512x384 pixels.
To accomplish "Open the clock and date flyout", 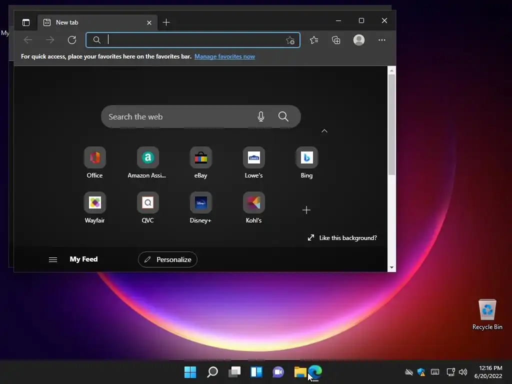I will coord(488,372).
